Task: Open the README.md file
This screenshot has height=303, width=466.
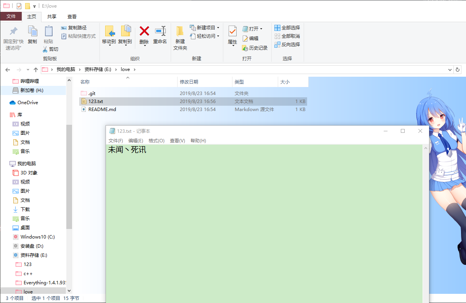Action: [x=102, y=110]
